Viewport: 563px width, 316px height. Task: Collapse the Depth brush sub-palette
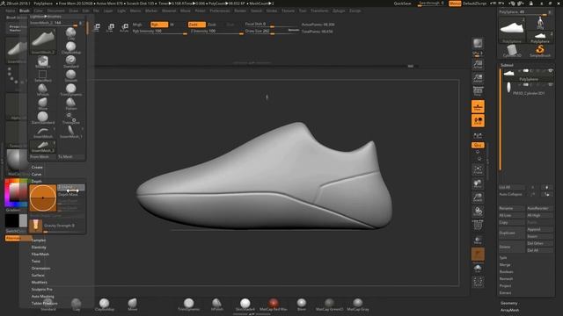coord(36,181)
